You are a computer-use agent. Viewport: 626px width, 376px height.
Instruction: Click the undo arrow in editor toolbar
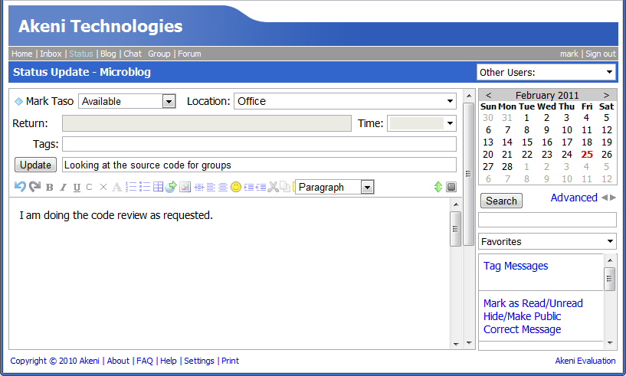(x=20, y=187)
